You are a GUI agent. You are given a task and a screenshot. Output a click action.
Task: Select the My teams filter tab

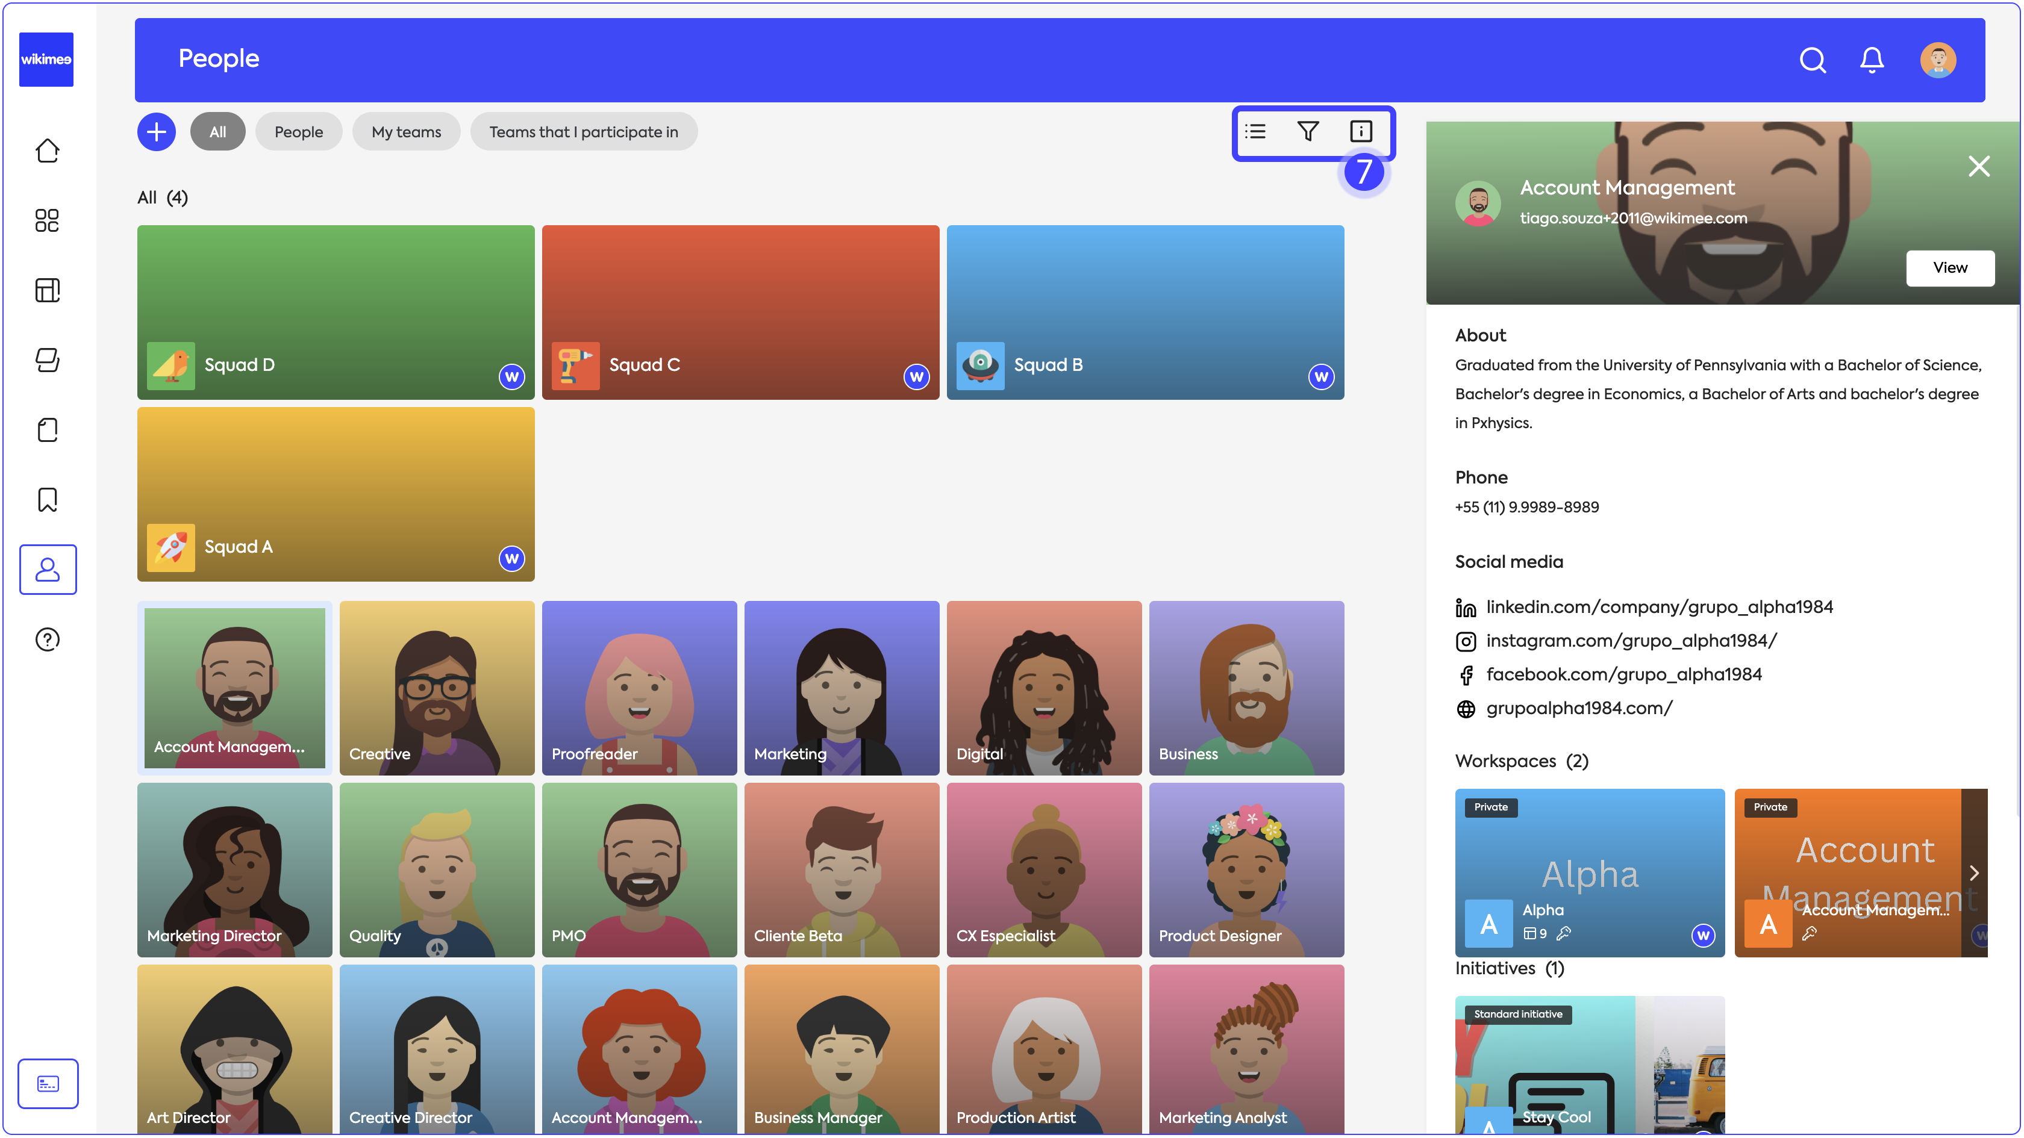click(x=406, y=131)
